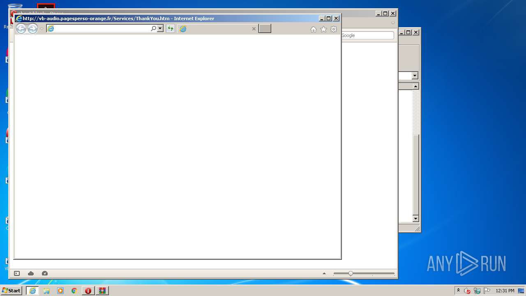Go forward using Internet Explorer's Forward arrow
The height and width of the screenshot is (296, 526).
point(32,28)
